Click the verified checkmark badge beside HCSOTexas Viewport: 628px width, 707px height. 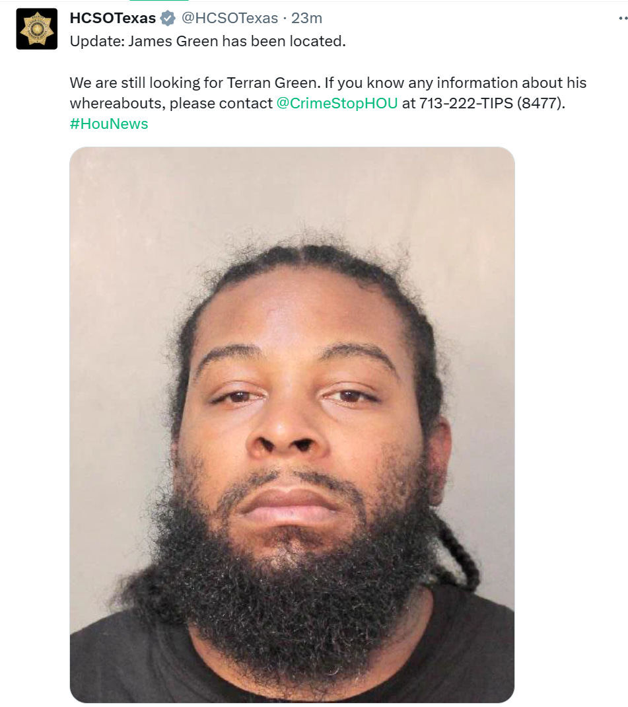168,19
